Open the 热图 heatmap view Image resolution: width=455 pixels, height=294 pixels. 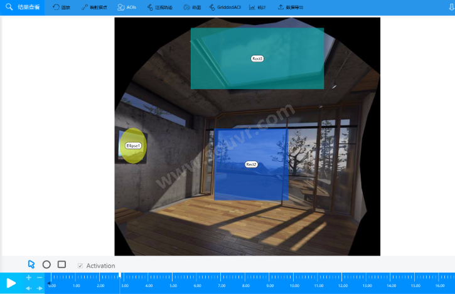[x=192, y=8]
